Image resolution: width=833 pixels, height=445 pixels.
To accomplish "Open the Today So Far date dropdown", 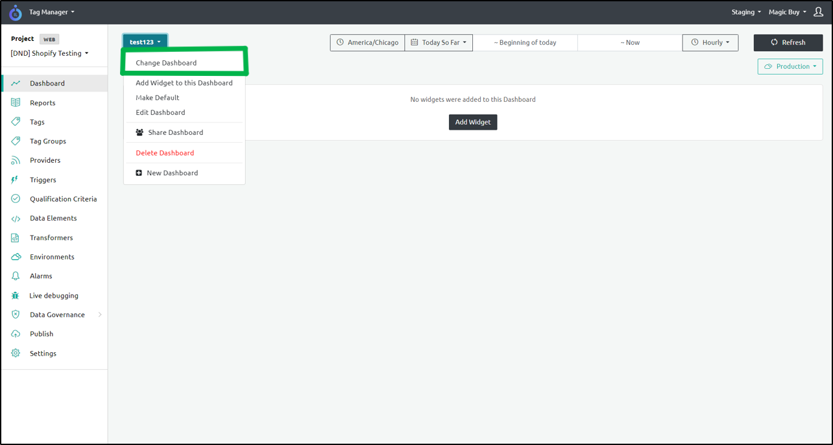I will [439, 42].
